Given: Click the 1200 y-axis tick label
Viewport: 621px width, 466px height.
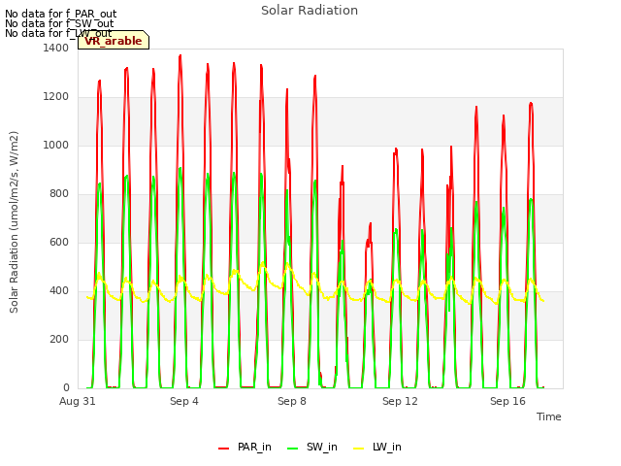Looking at the screenshot, I should (56, 97).
